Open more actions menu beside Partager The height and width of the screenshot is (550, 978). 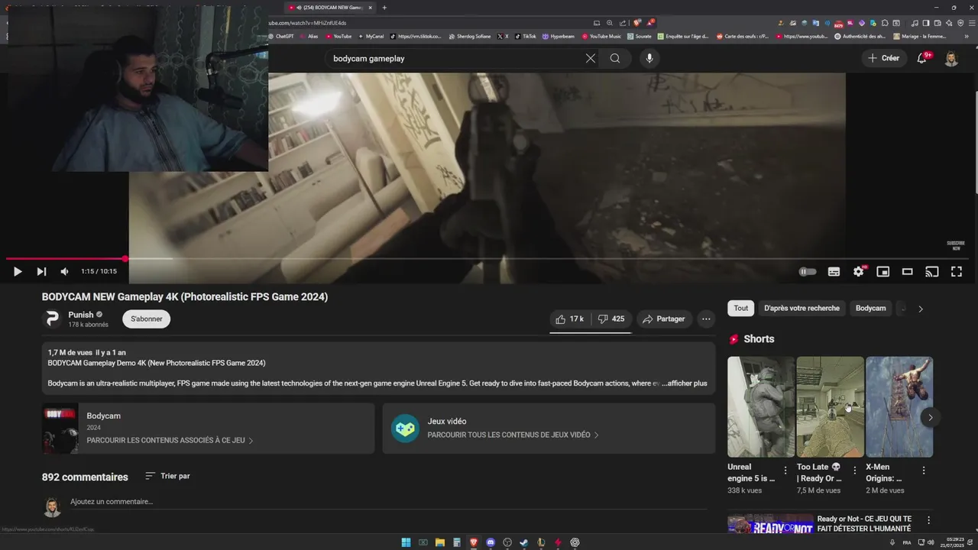[706, 319]
